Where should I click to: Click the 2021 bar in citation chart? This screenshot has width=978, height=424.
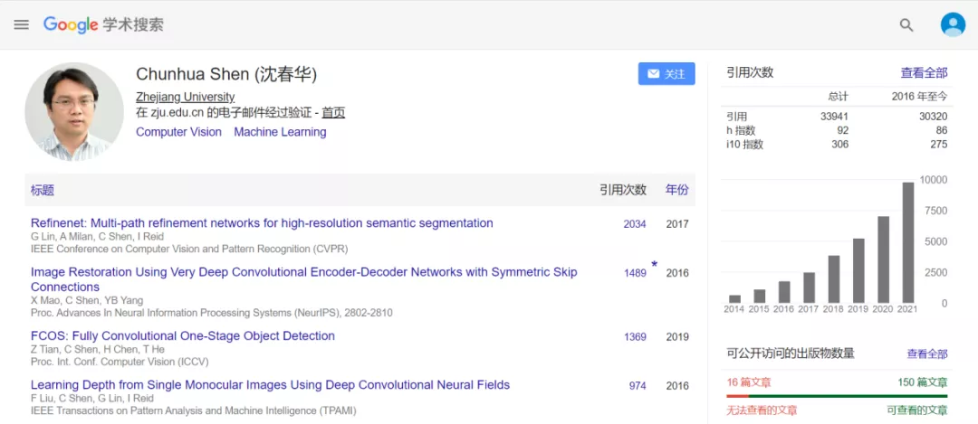point(908,242)
